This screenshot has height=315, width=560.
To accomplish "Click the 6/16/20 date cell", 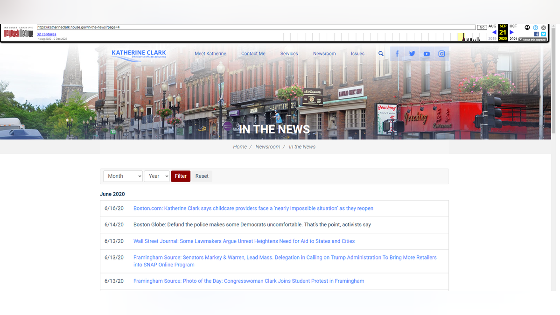I will click(114, 208).
